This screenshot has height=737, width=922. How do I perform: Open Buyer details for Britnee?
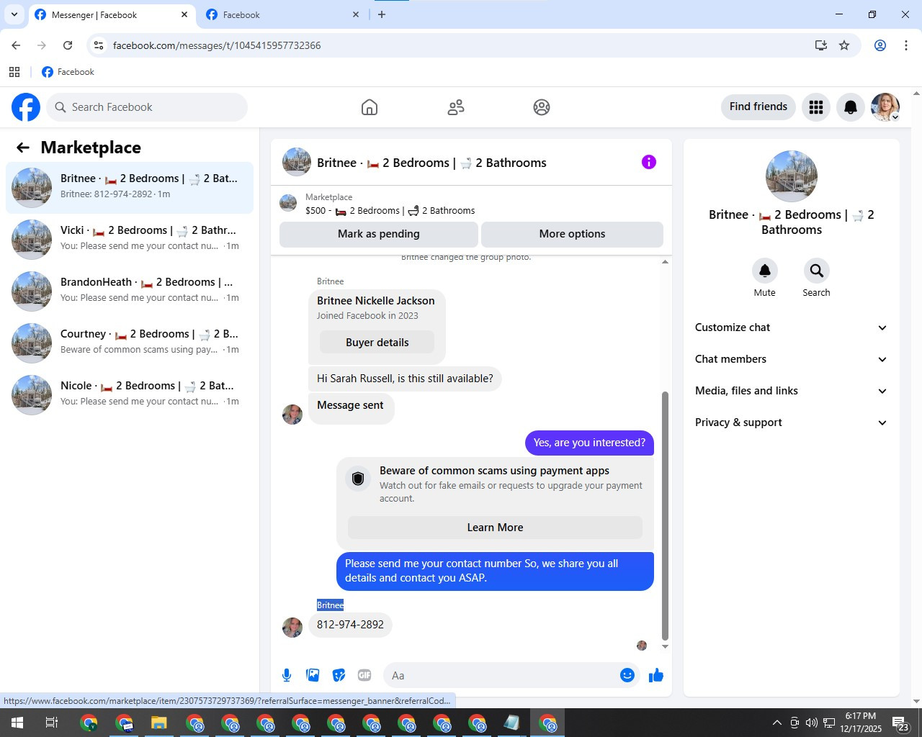coord(377,343)
